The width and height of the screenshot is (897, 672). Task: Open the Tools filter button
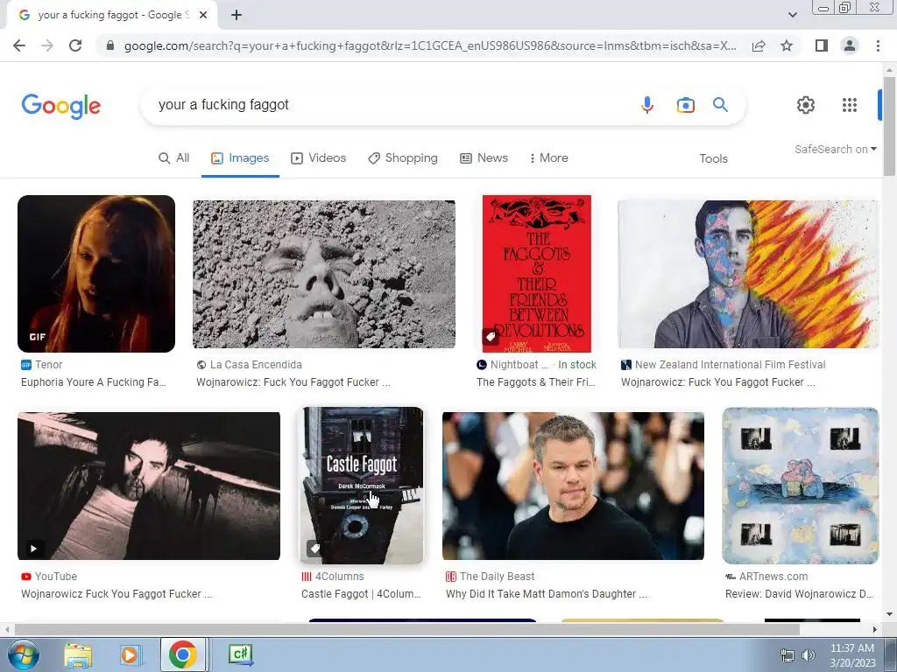(713, 158)
